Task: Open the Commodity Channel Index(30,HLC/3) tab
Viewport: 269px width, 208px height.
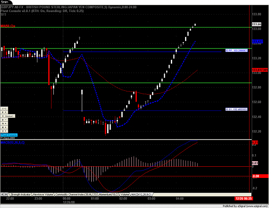Action: click(76, 195)
